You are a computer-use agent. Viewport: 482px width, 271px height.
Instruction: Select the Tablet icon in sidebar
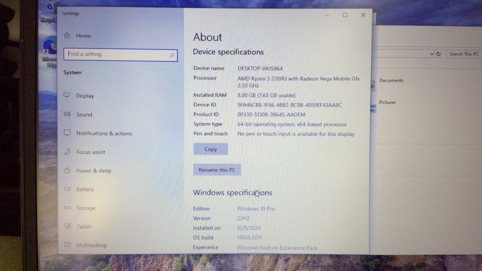coord(67,226)
